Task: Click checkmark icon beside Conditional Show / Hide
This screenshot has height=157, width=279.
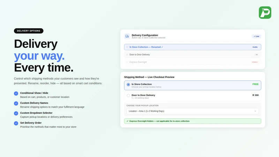Action: (x=16, y=94)
